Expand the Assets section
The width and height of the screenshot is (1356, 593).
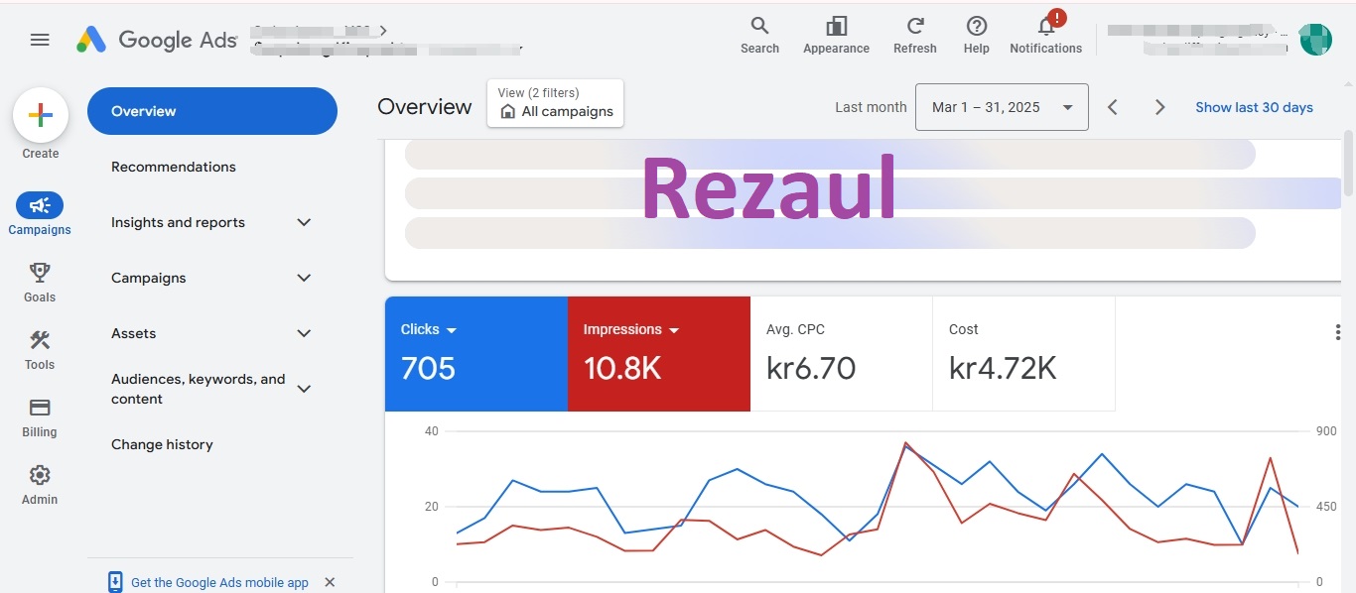pos(304,333)
